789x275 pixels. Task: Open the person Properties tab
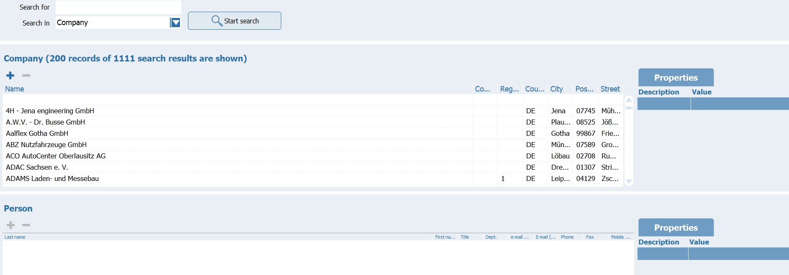[676, 227]
